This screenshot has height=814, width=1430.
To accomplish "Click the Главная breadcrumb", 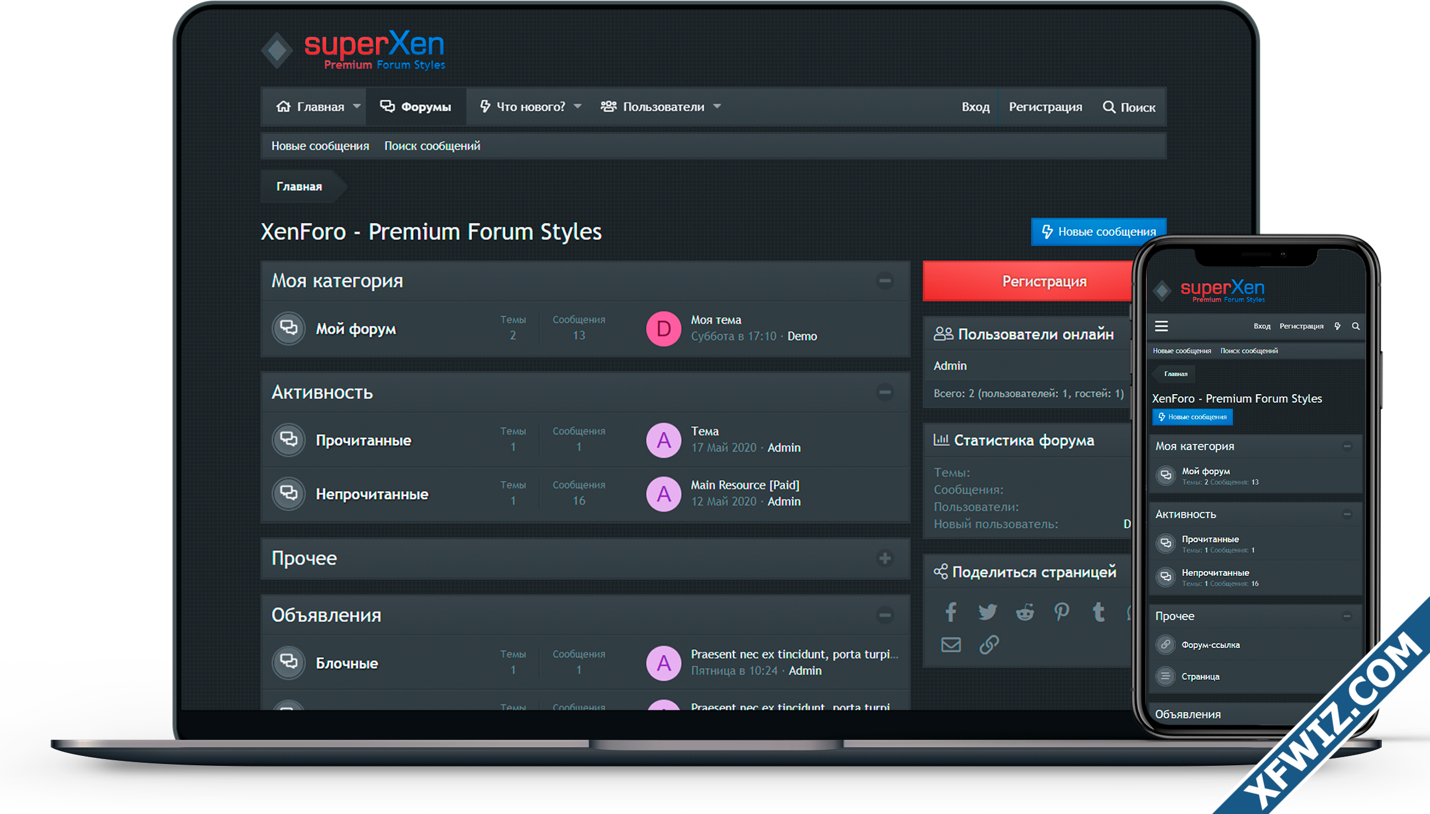I will tap(299, 187).
